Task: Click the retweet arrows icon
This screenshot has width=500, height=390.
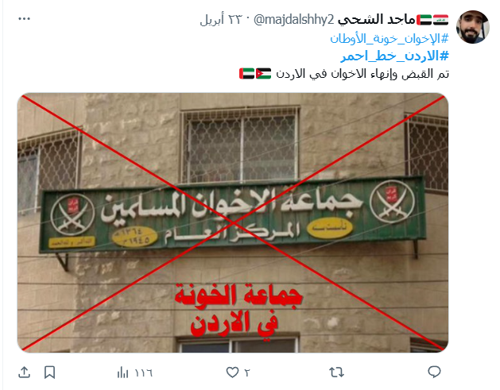Action: pos(336,373)
